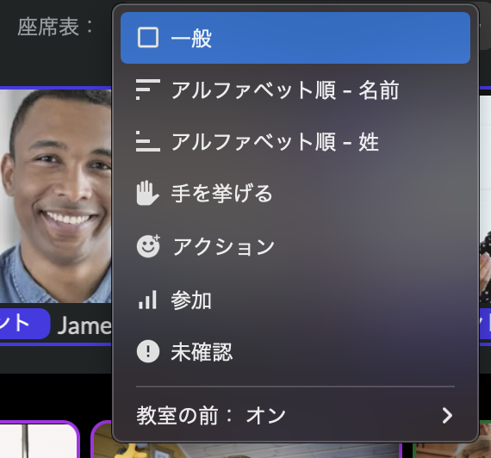Screen dimensions: 491x458
Task: Sort seating by アクション
Action: [295, 246]
